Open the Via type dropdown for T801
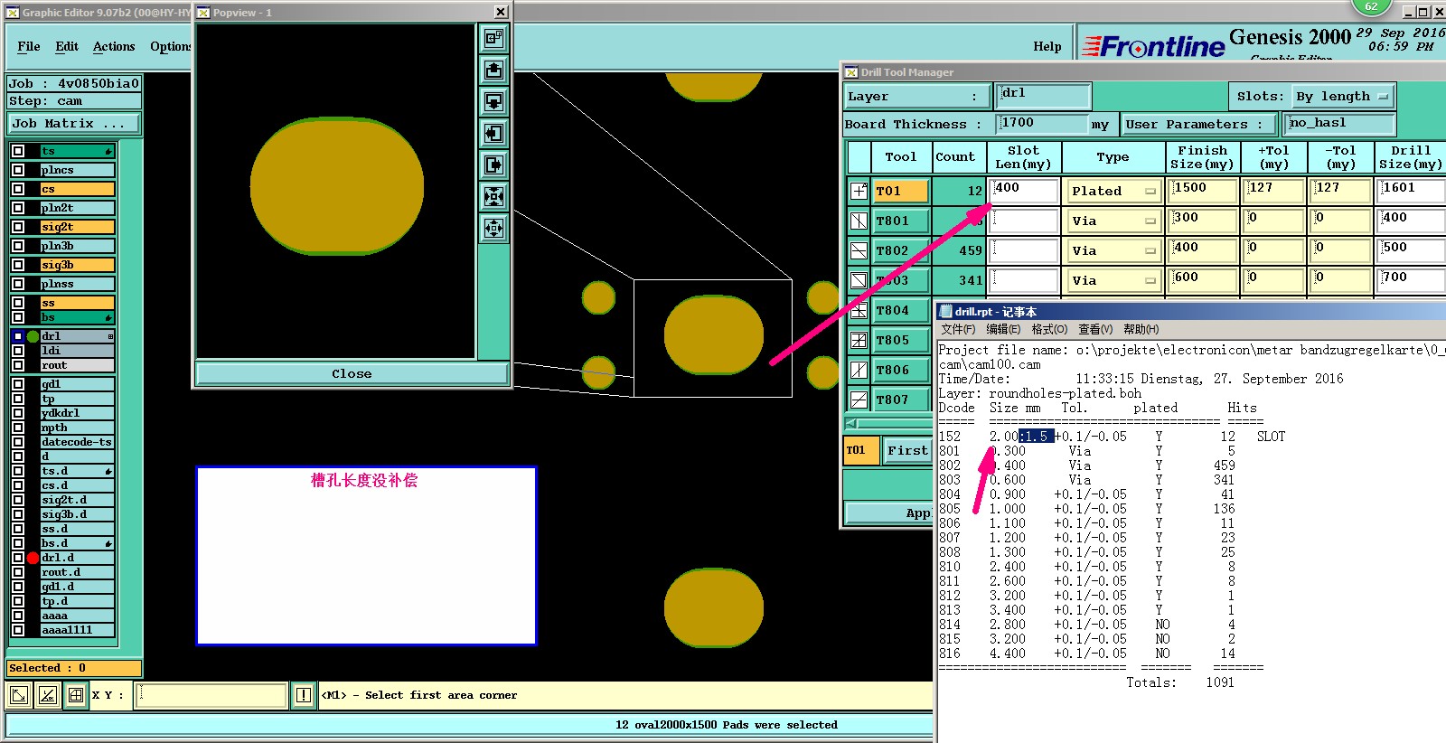The image size is (1446, 743). [x=1113, y=221]
